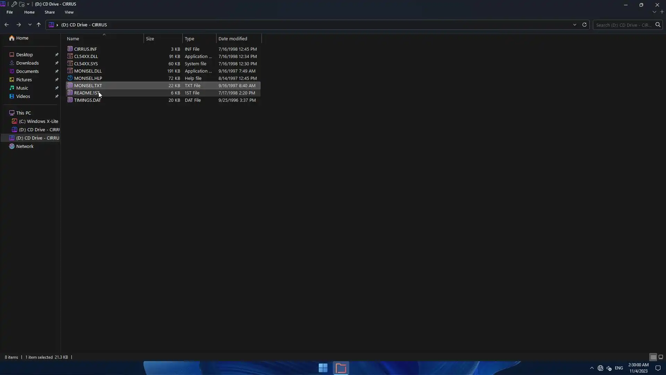Click the search box field

(x=623, y=25)
